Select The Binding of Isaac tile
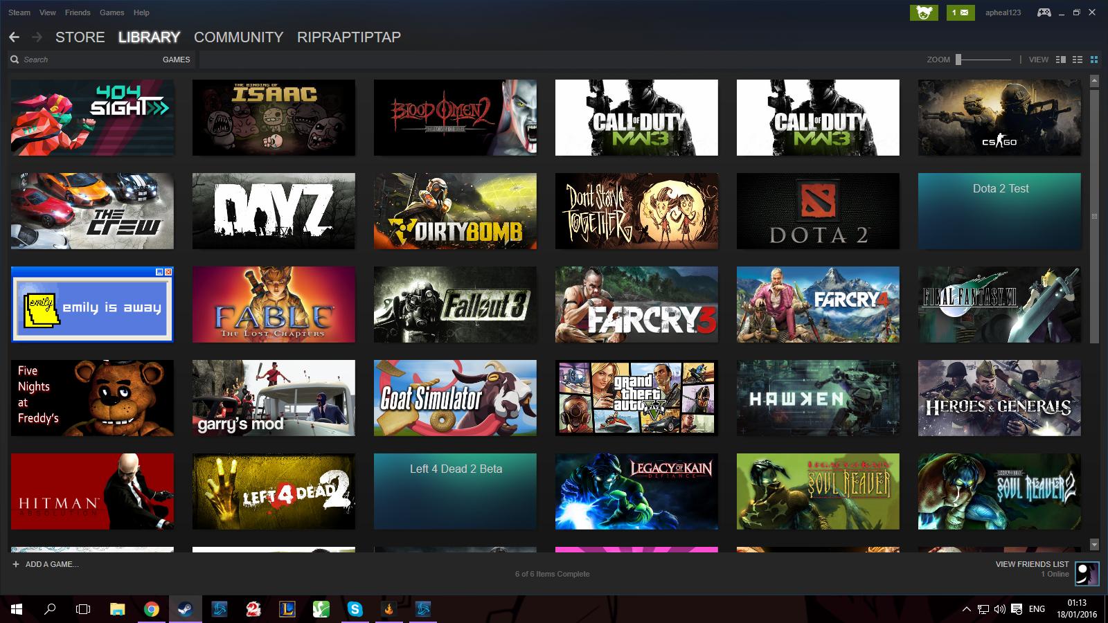This screenshot has height=623, width=1108. click(x=274, y=118)
